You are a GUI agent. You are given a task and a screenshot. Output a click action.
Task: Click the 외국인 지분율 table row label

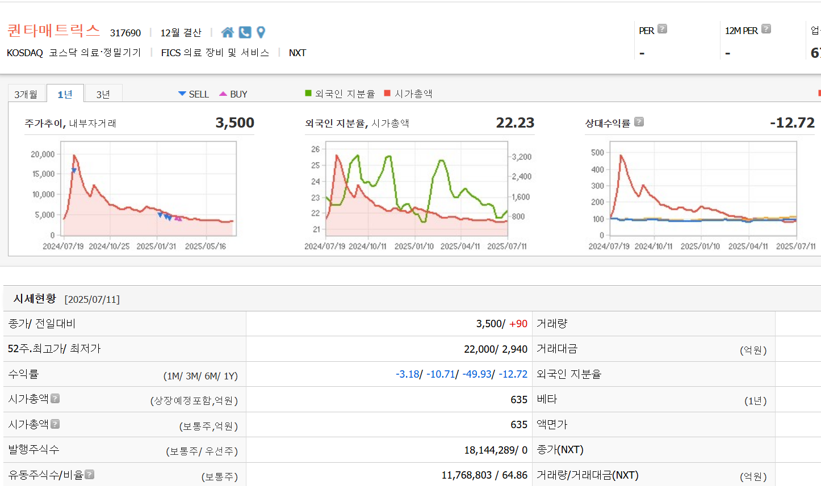pos(569,374)
